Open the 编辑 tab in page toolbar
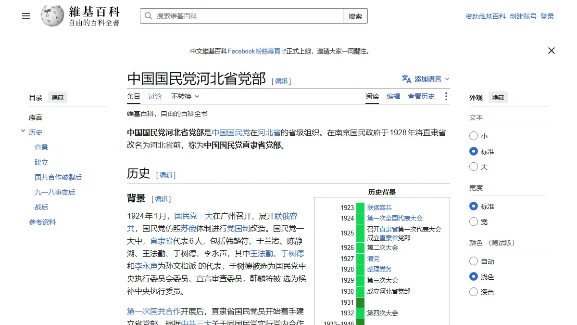 click(393, 96)
